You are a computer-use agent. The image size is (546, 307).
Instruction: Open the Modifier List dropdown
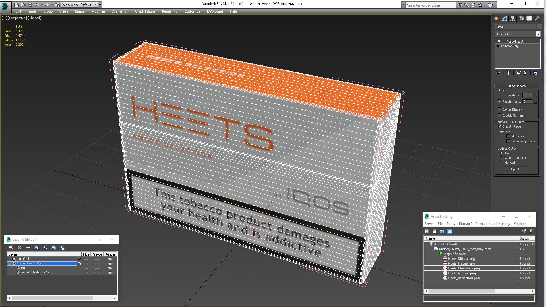tap(518, 34)
